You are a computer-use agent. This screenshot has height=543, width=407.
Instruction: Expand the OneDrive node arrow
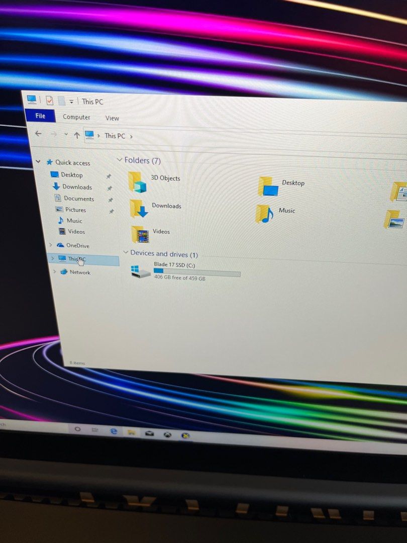[x=51, y=245]
